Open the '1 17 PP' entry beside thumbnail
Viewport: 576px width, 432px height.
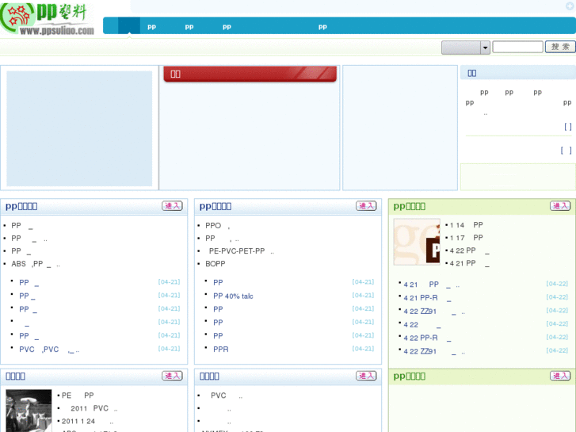(466, 238)
